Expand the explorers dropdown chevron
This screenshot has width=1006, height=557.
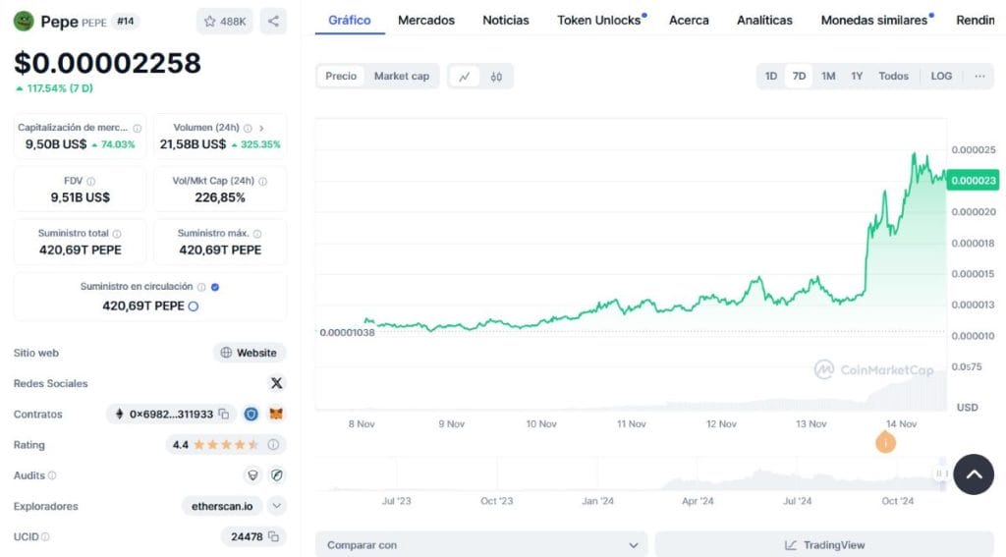(276, 506)
